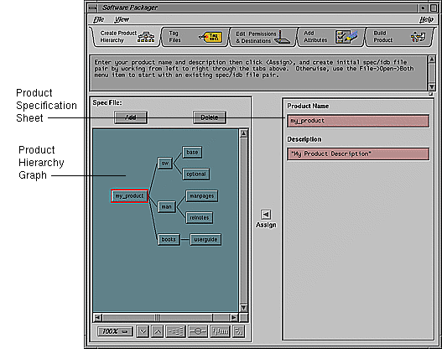Select the manpages node in the graph
The image size is (442, 349).
pyautogui.click(x=202, y=196)
